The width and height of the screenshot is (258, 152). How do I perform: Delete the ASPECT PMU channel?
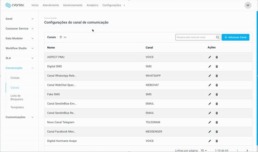click(217, 57)
